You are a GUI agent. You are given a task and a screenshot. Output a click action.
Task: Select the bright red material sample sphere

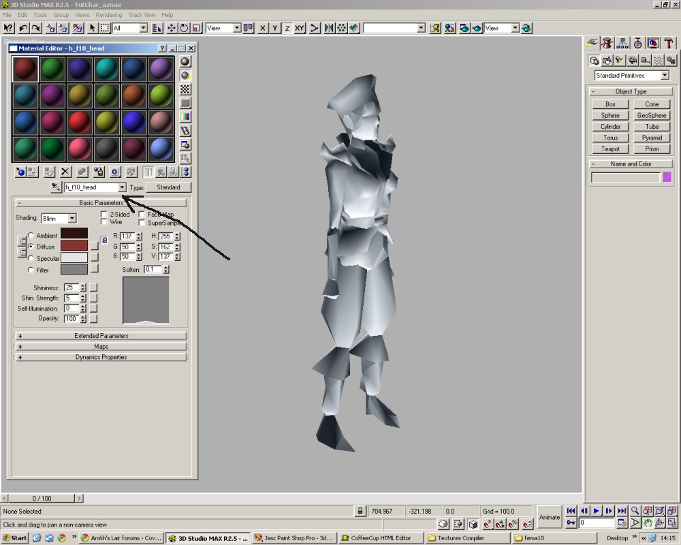(80, 122)
